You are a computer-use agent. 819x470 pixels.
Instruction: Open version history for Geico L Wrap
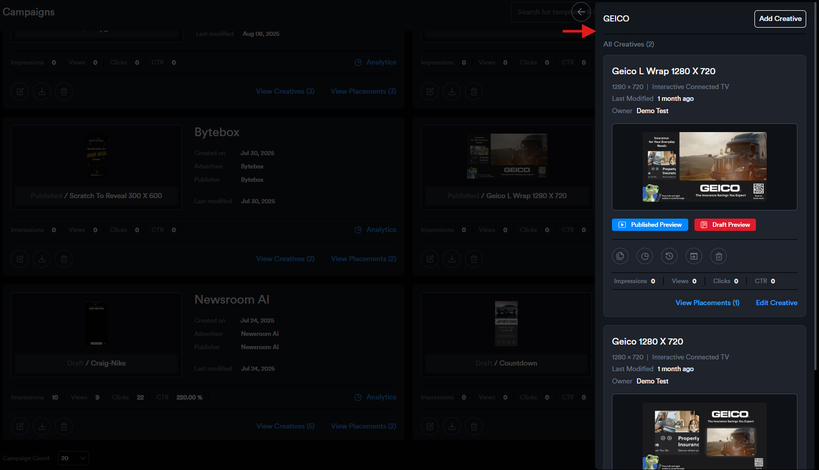(x=669, y=256)
